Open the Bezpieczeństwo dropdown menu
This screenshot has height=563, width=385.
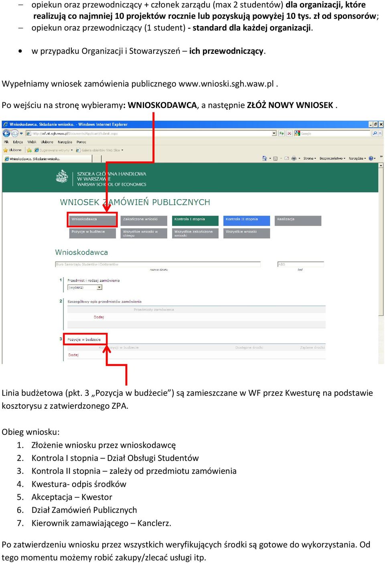[x=332, y=158]
